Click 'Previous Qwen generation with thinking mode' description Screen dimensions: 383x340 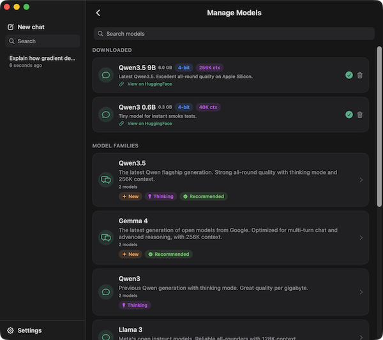[213, 288]
